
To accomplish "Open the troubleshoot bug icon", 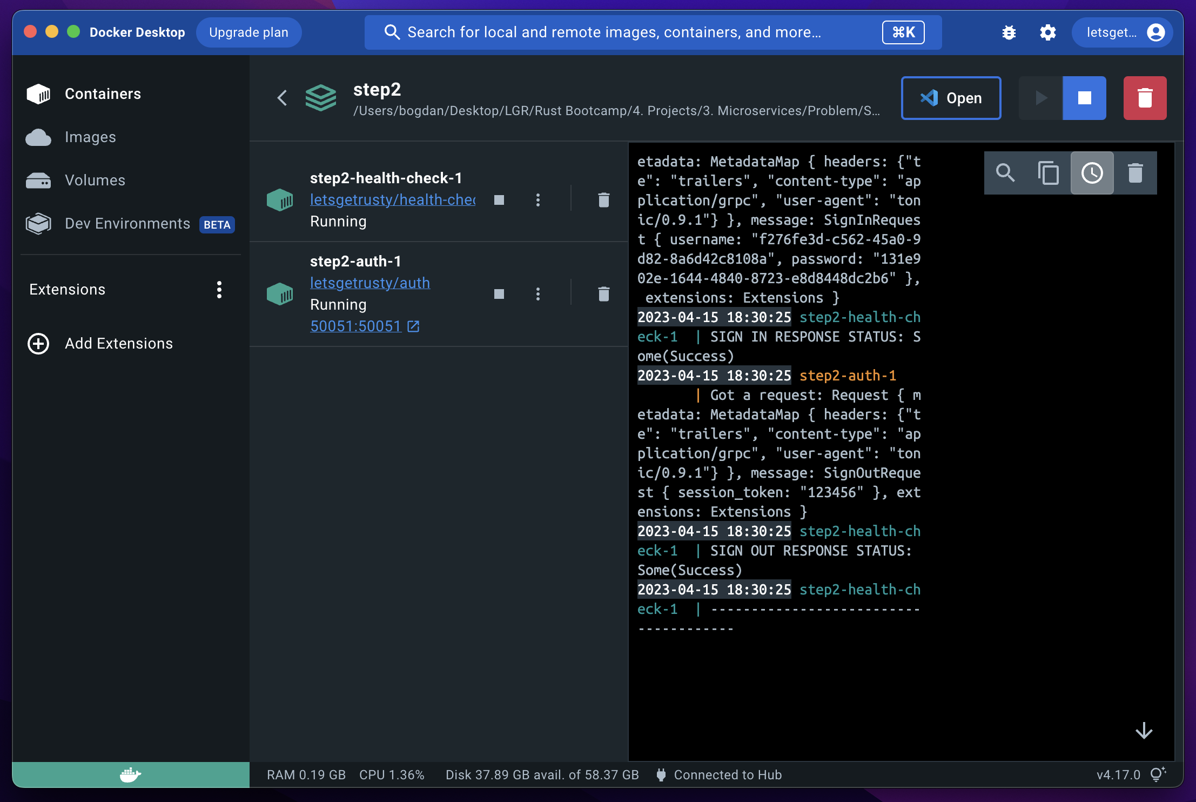I will tap(1009, 32).
